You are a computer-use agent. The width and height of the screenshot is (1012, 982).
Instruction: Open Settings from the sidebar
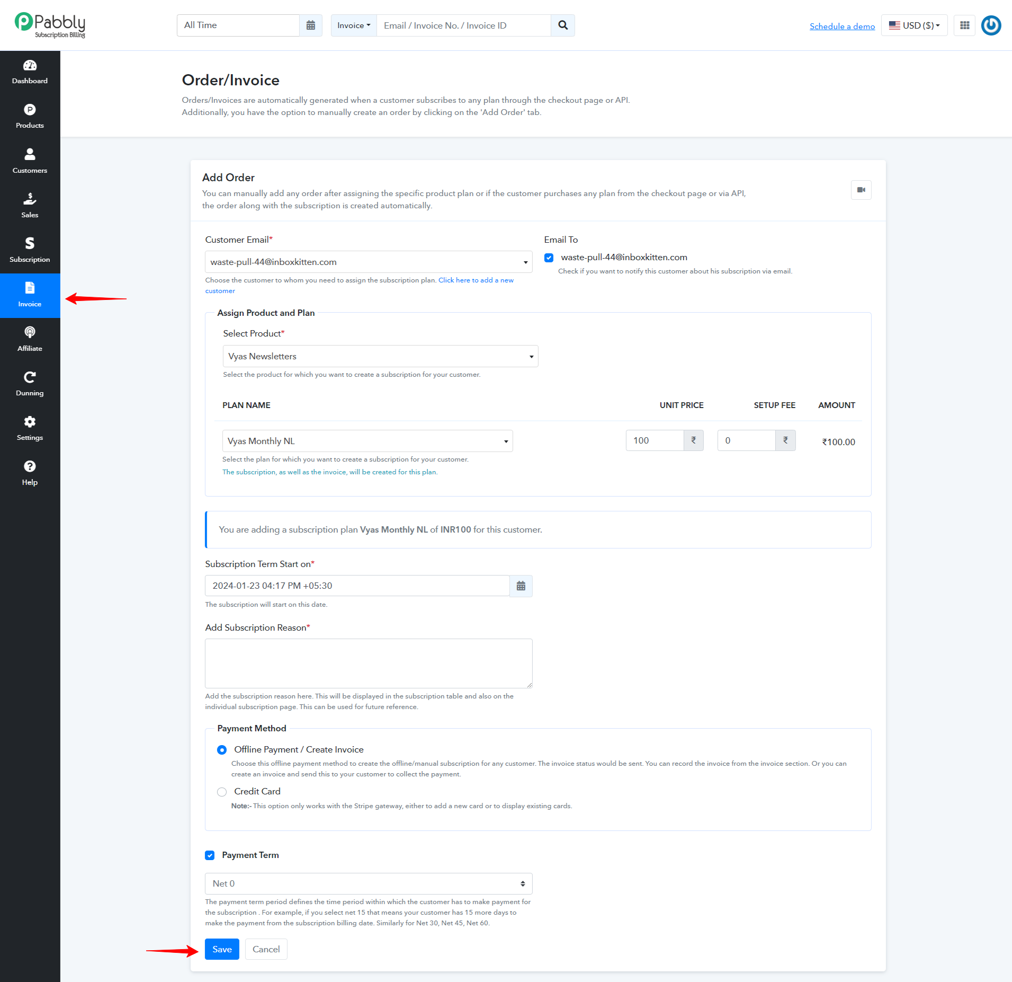point(30,429)
